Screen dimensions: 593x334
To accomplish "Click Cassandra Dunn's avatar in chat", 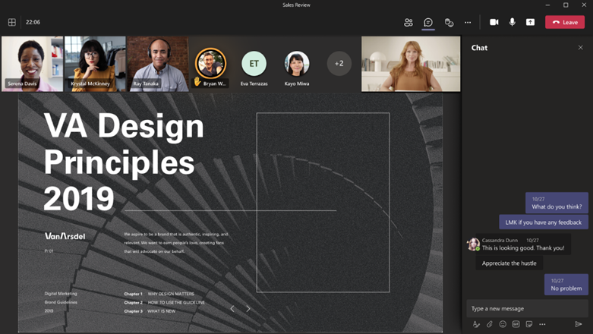I will 473,244.
